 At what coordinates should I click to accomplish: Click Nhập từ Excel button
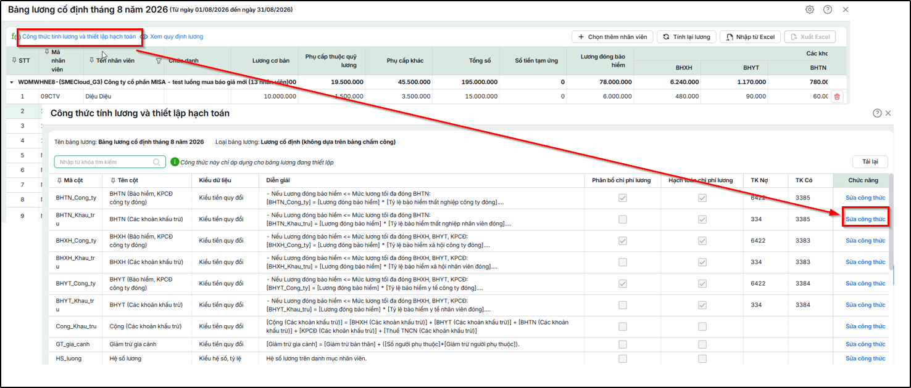pyautogui.click(x=751, y=37)
